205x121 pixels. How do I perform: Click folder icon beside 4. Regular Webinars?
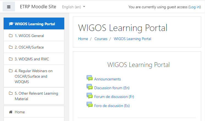[11, 71]
